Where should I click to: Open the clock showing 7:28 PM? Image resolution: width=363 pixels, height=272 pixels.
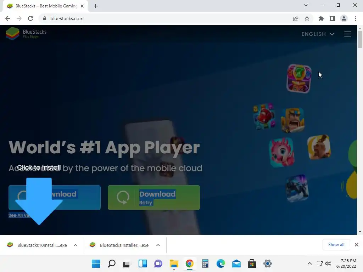pyautogui.click(x=346, y=263)
